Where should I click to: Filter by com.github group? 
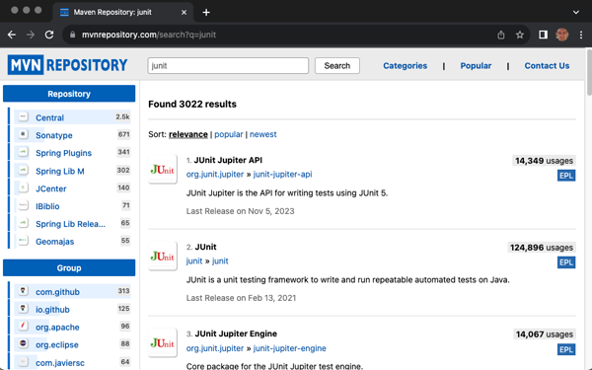[x=57, y=292]
